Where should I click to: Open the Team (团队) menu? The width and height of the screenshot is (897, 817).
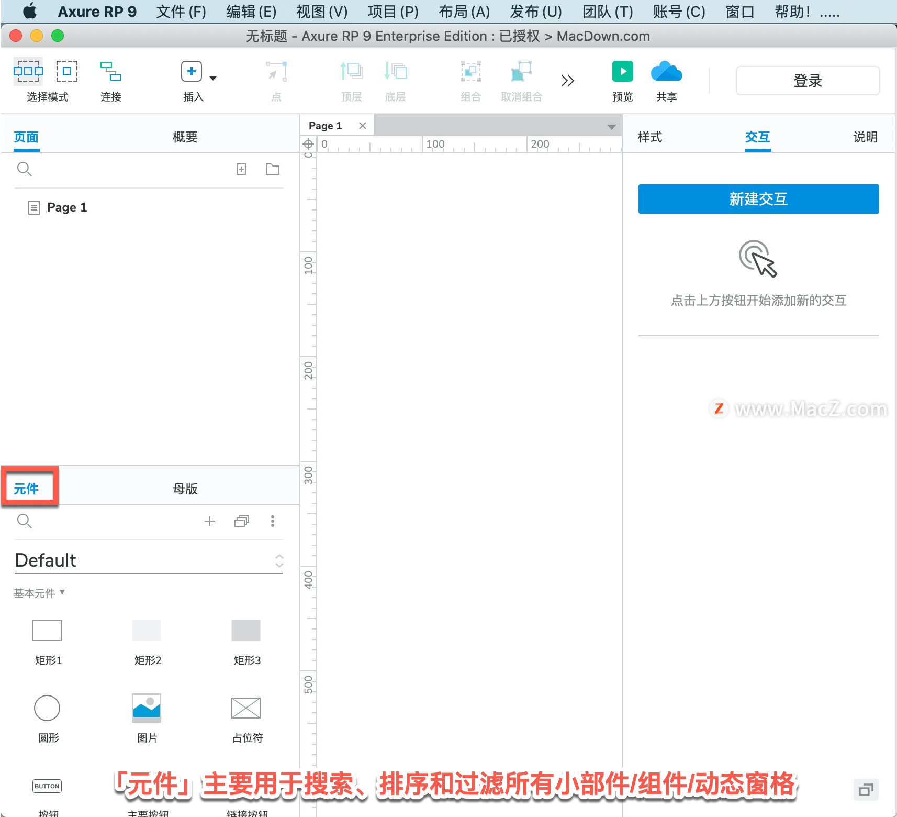[x=608, y=12]
